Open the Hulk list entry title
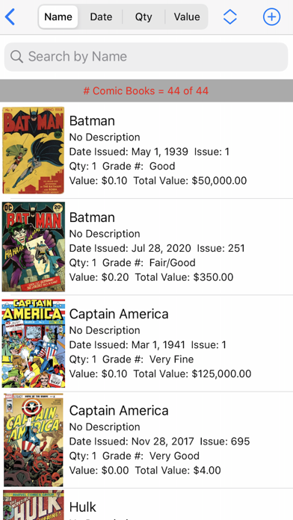293x520 pixels. coord(83,507)
